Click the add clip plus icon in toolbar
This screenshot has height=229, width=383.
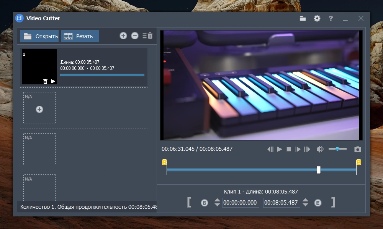pos(123,36)
